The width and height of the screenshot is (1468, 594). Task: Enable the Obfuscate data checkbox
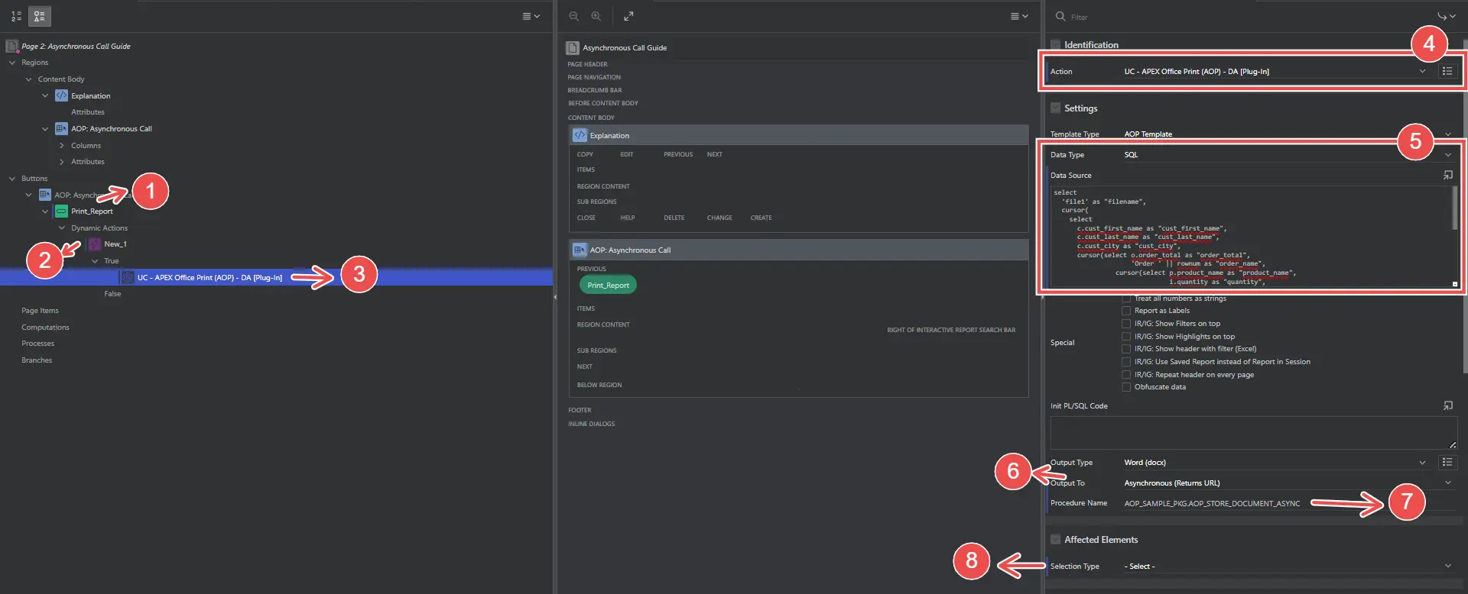tap(1126, 387)
